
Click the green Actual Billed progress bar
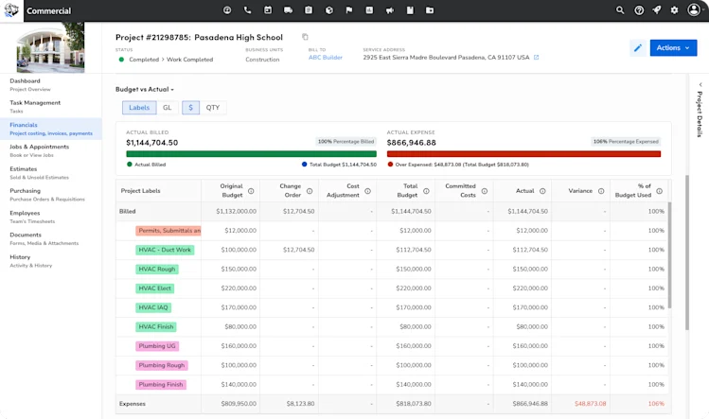(x=252, y=153)
